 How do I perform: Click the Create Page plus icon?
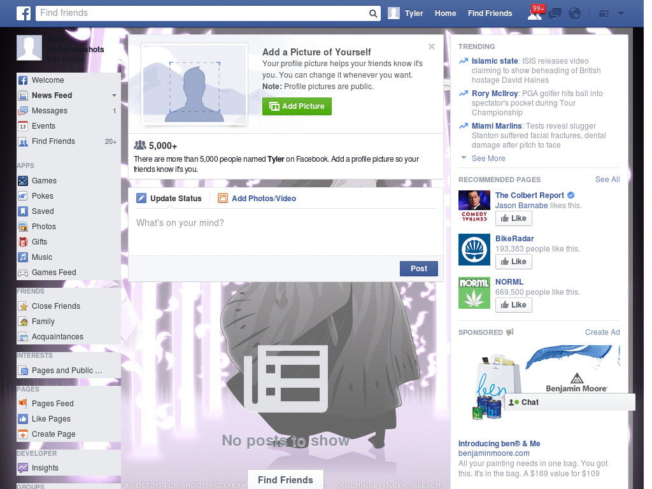click(23, 434)
